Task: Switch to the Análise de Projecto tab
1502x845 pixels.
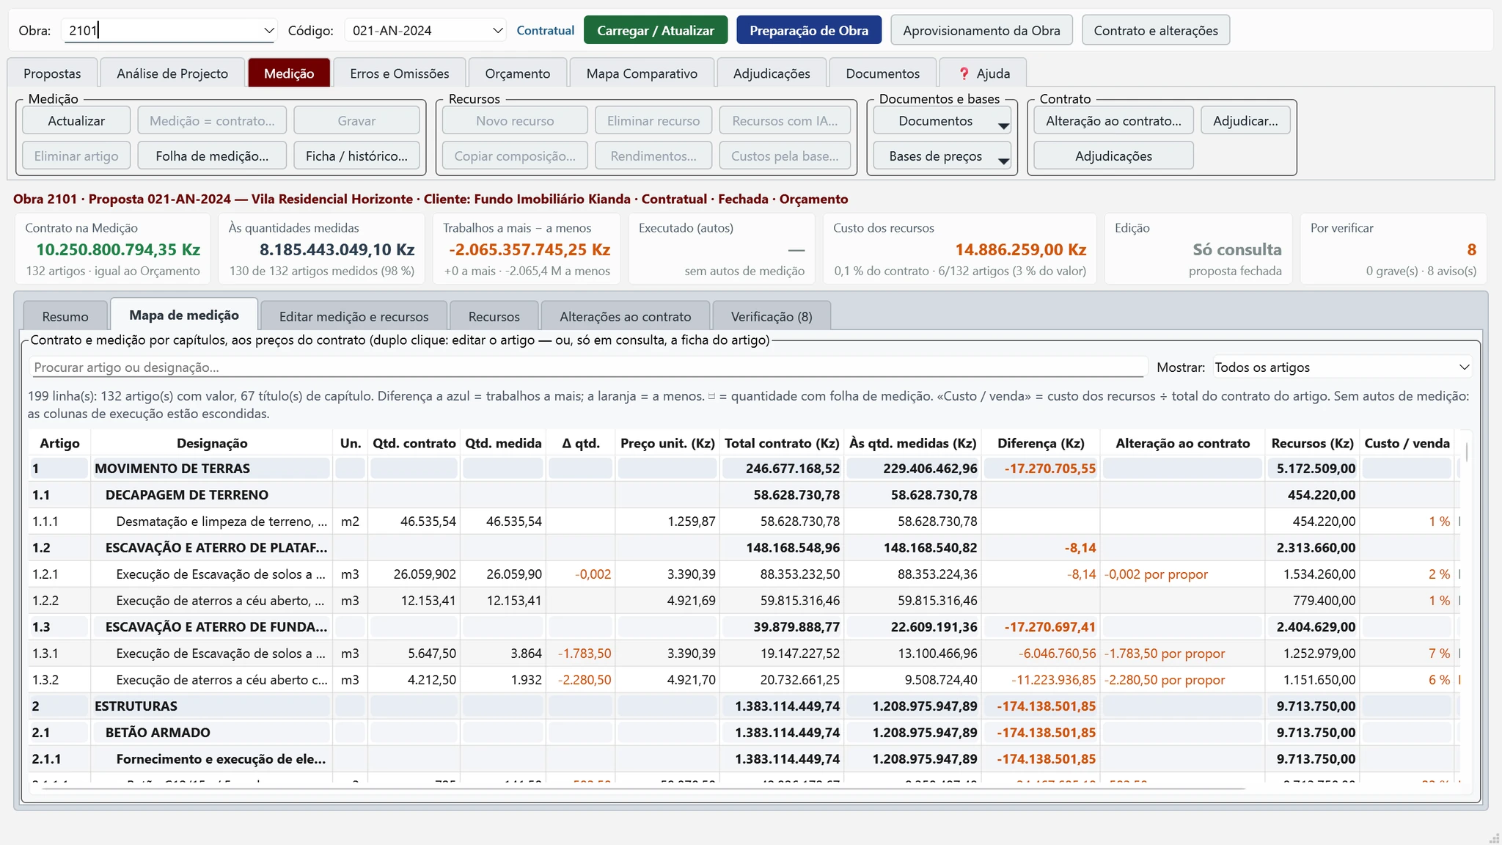Action: pos(172,73)
